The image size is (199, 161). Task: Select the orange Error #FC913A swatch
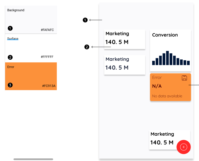(x=31, y=76)
